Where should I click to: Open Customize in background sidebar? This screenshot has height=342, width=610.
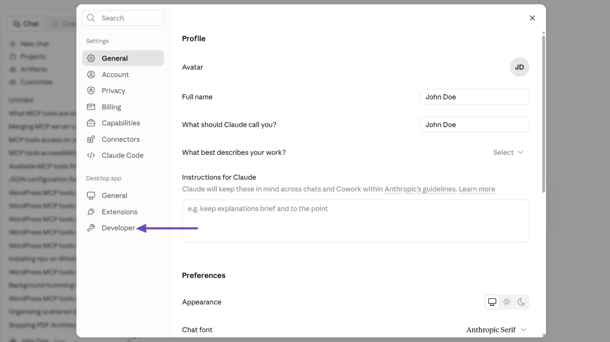click(x=36, y=82)
